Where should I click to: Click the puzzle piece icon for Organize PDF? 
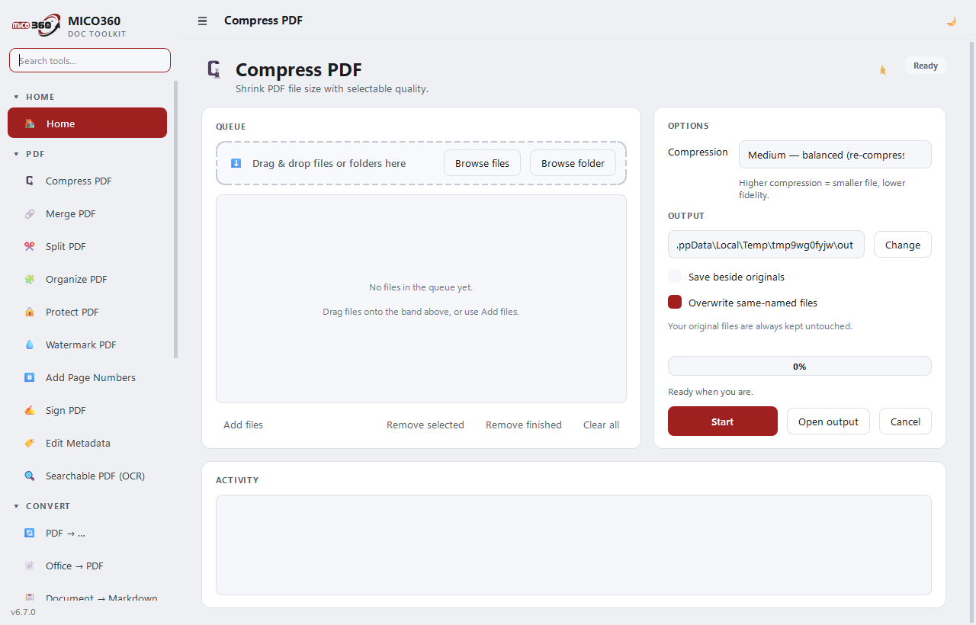[30, 280]
